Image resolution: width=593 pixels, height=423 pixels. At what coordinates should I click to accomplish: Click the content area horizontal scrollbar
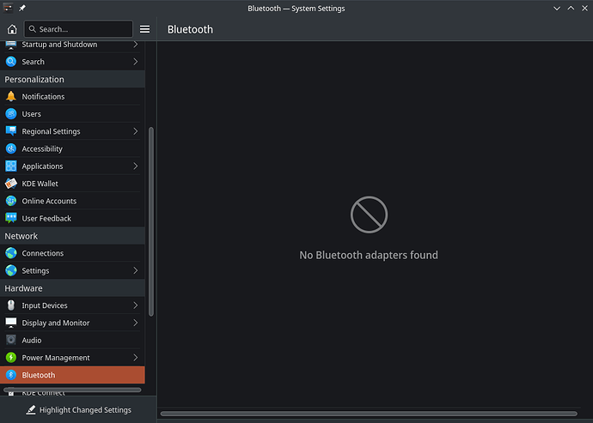(x=369, y=414)
